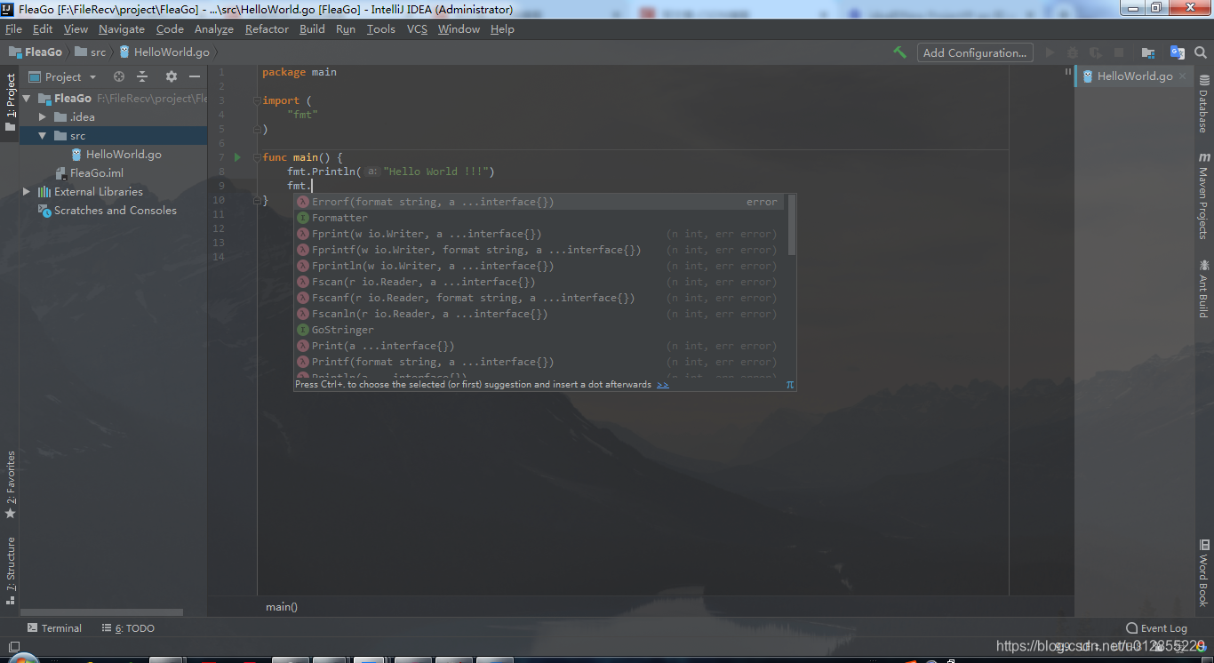Click the pi icon in the completion popup

(x=789, y=385)
